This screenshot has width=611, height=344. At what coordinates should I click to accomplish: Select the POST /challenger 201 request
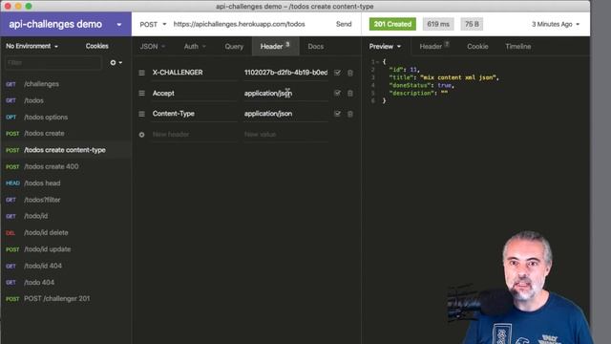[x=66, y=299]
